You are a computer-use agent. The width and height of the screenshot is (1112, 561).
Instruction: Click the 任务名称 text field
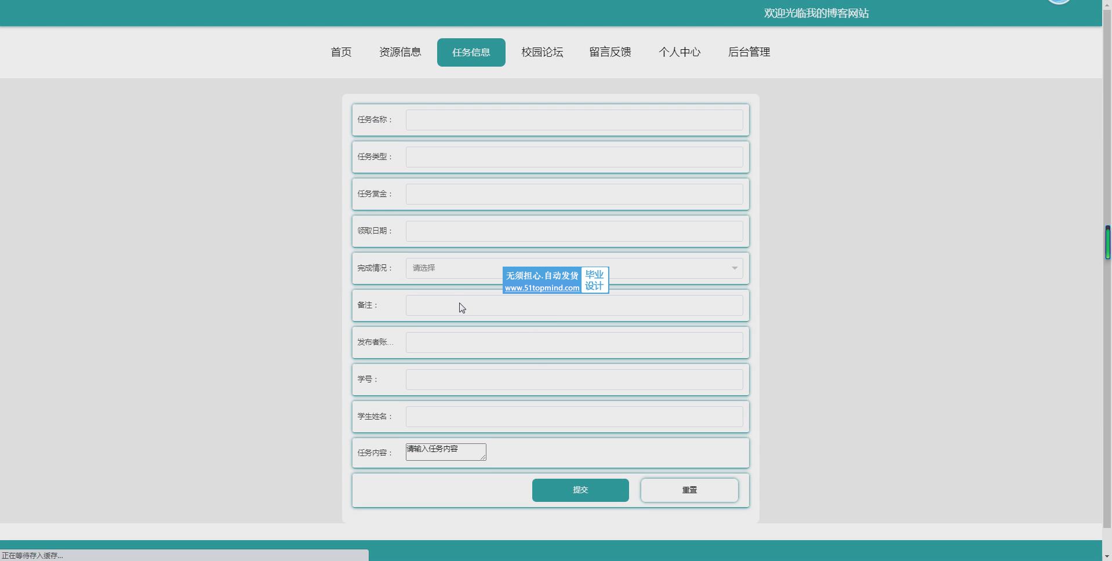pyautogui.click(x=574, y=120)
